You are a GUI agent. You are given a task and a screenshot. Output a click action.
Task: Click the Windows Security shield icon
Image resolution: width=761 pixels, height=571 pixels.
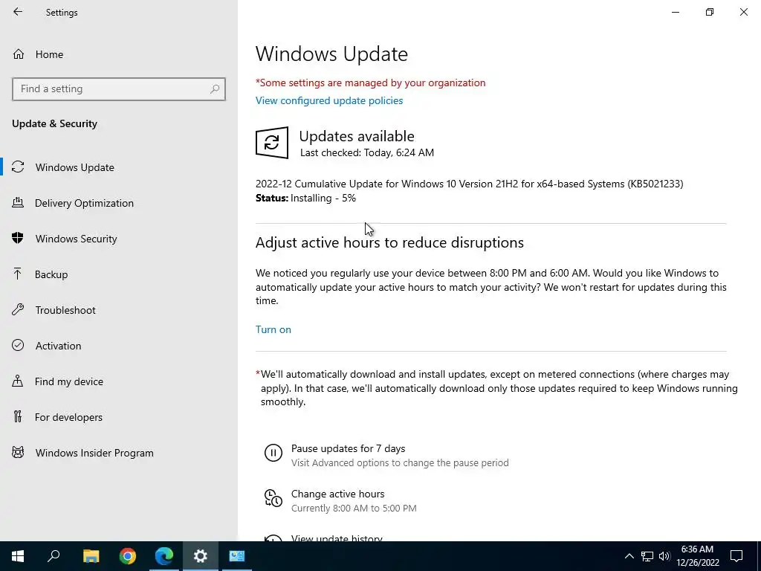coord(18,238)
